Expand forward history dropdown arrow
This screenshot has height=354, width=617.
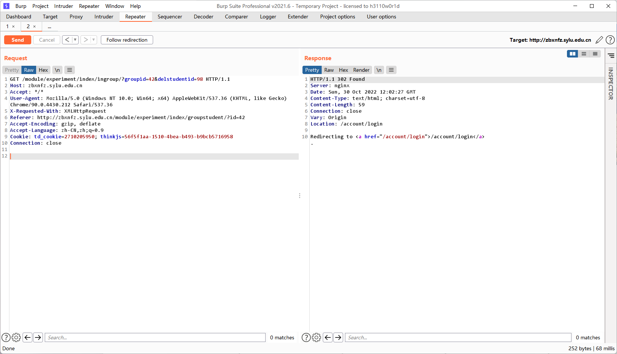coord(94,40)
